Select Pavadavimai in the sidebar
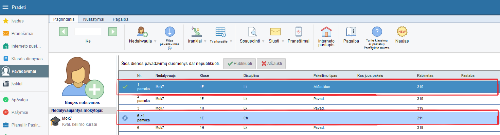The image size is (500, 135). (x=24, y=71)
